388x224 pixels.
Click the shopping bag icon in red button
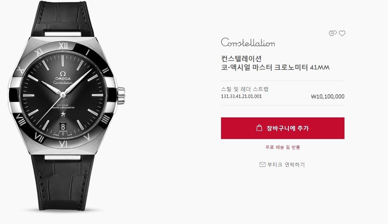(x=259, y=128)
